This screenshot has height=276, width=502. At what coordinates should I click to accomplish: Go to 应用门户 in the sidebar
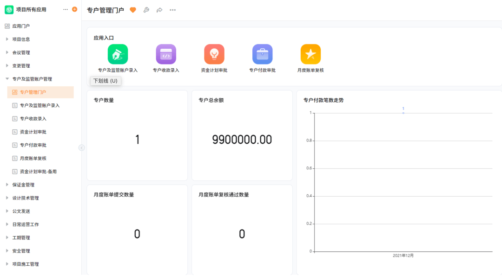tap(21, 26)
